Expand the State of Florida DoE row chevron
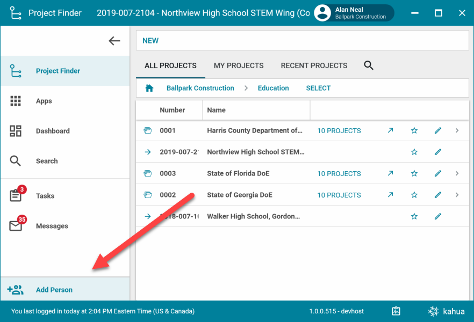This screenshot has height=322, width=474. (457, 173)
